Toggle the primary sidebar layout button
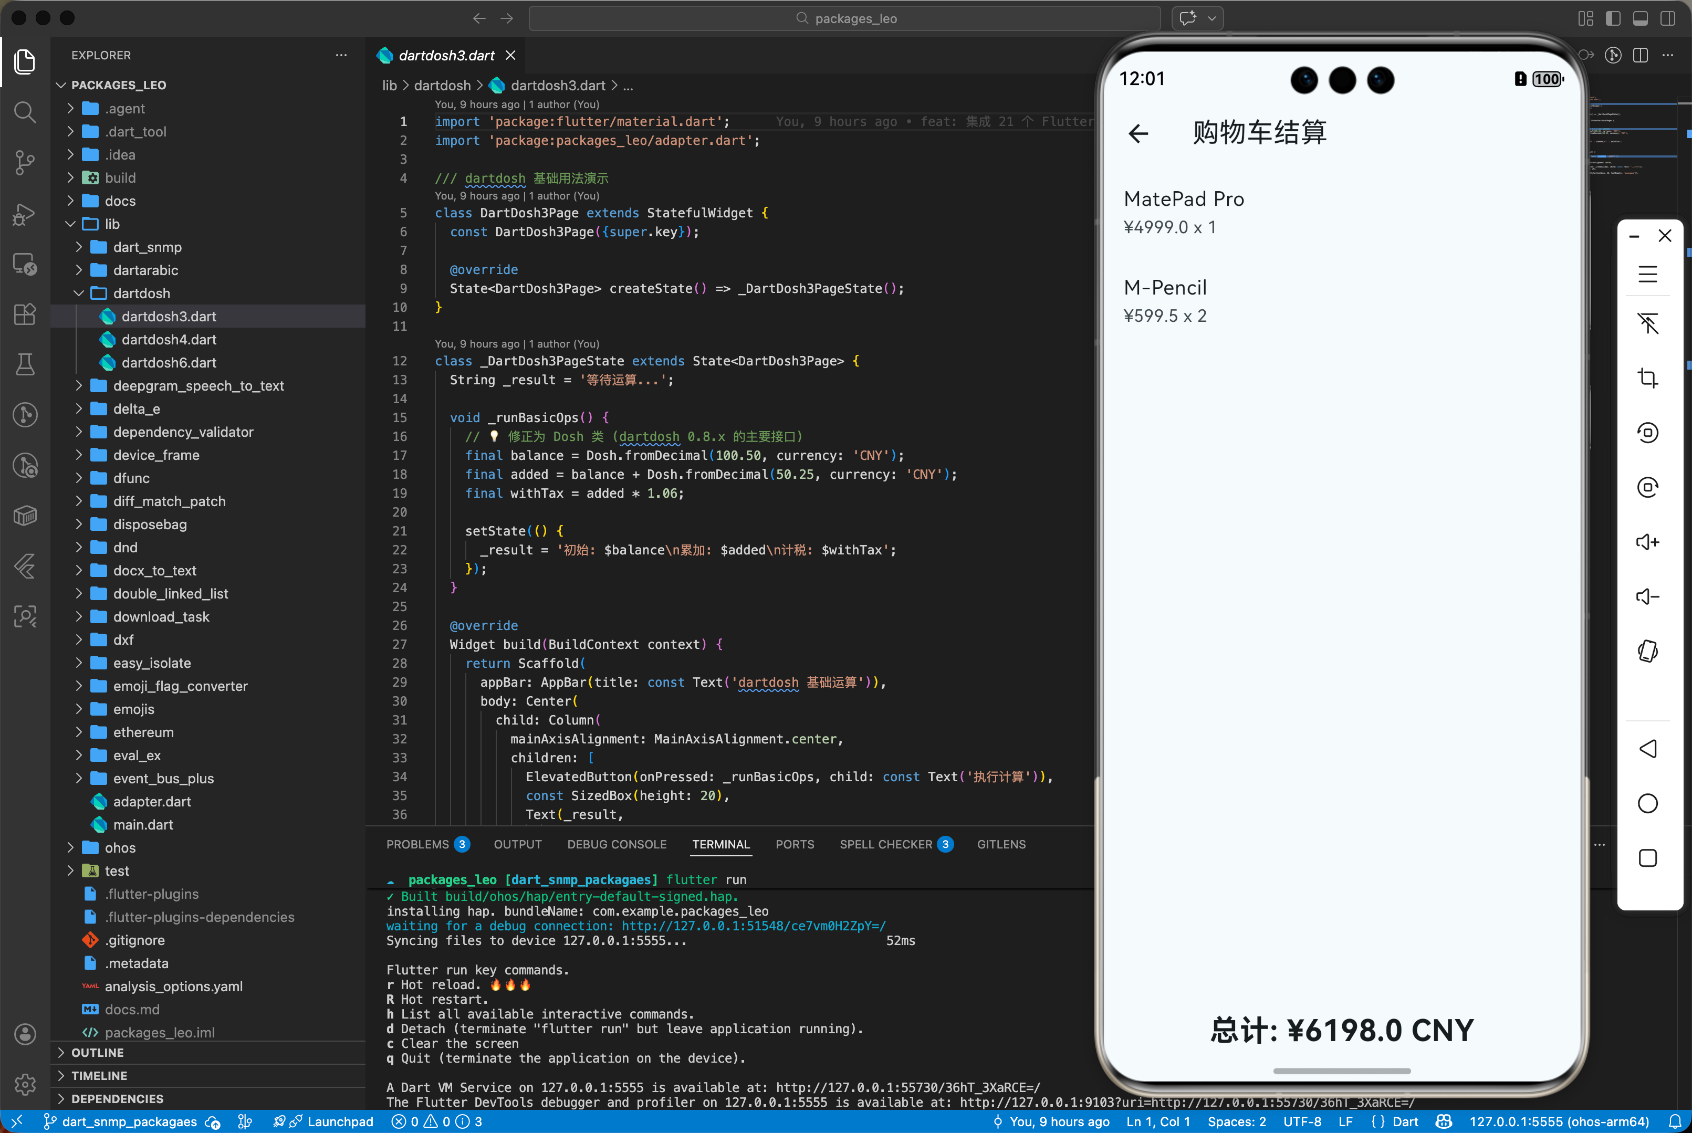The height and width of the screenshot is (1133, 1692). [x=1613, y=18]
